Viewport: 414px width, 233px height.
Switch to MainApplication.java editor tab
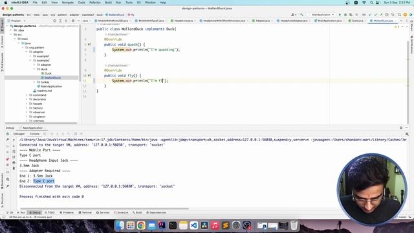328,21
